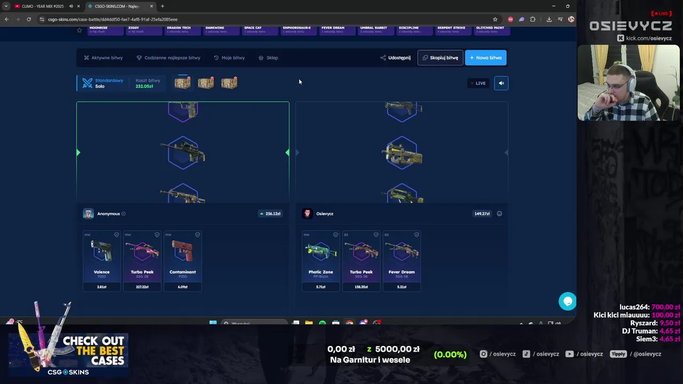Open the Aktywne bitwy tab
The width and height of the screenshot is (683, 384).
(x=104, y=58)
